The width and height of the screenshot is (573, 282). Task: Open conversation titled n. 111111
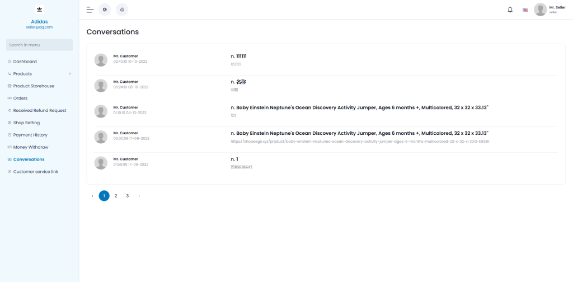pos(238,57)
